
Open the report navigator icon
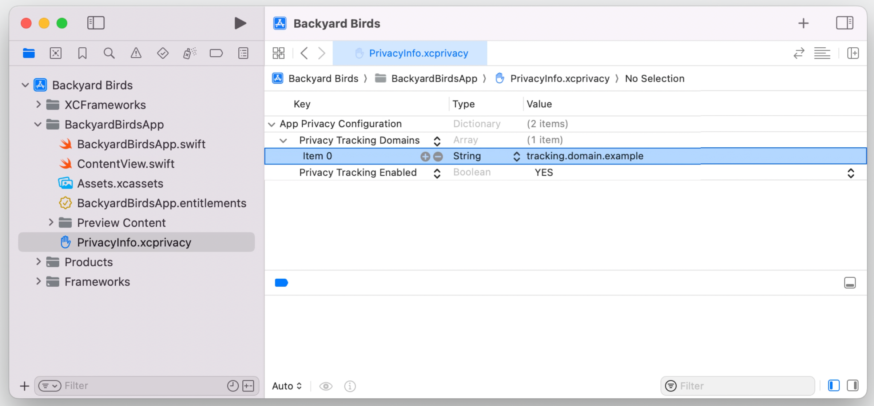pos(243,53)
